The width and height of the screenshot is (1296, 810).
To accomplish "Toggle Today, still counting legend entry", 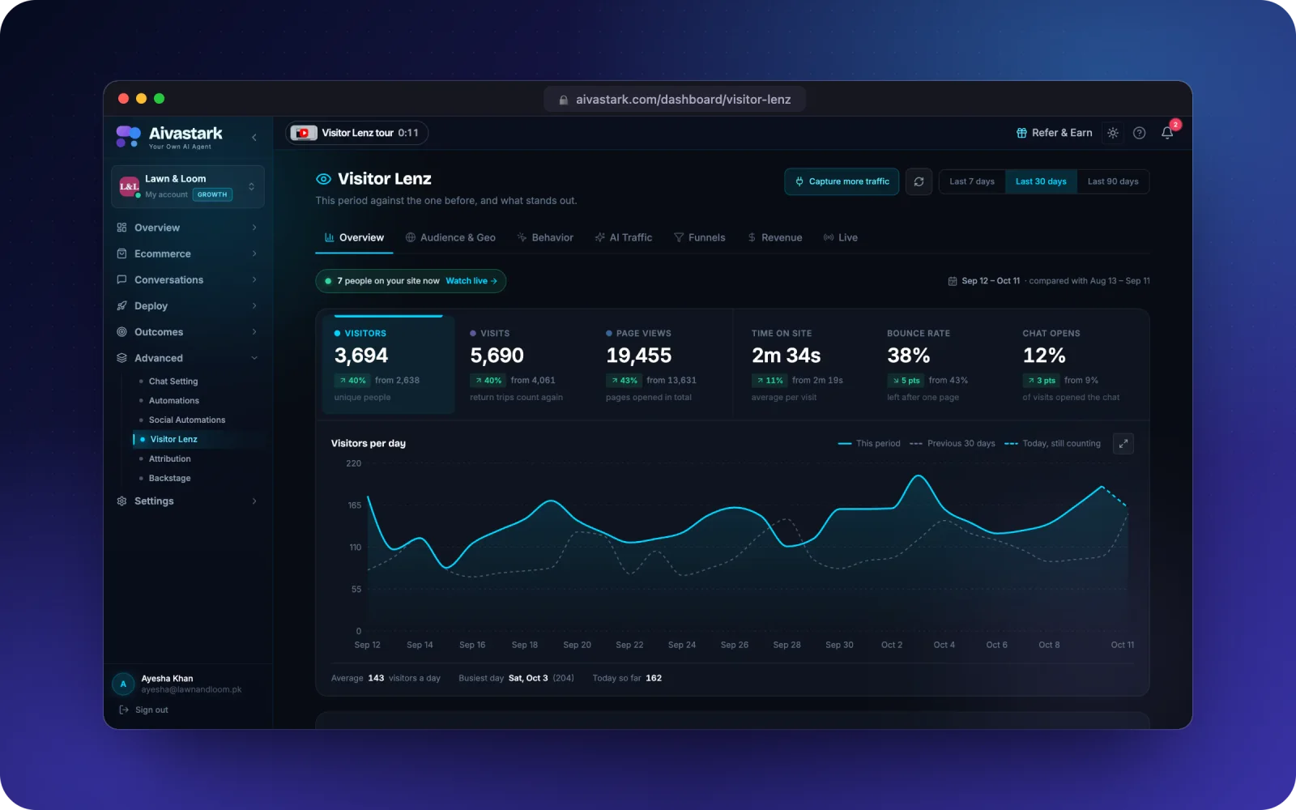I will pos(1053,443).
